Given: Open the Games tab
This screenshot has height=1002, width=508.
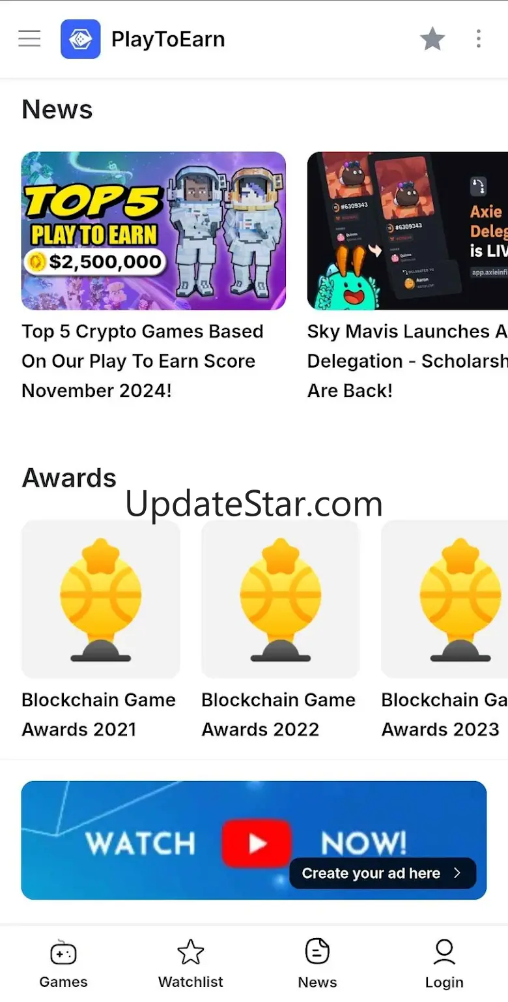Looking at the screenshot, I should [x=63, y=964].
